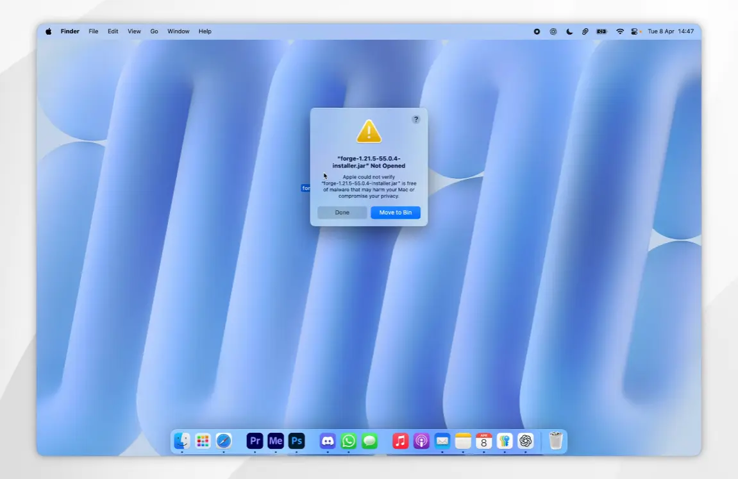Click the date and time in menu bar

(671, 31)
